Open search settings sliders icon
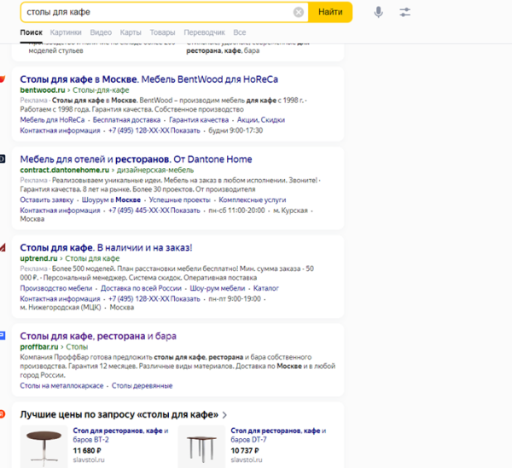 tap(404, 13)
